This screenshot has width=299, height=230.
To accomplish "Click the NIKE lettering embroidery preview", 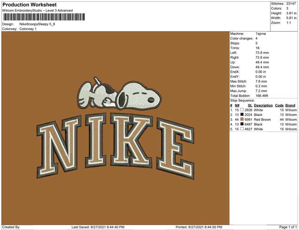I will tap(116, 146).
